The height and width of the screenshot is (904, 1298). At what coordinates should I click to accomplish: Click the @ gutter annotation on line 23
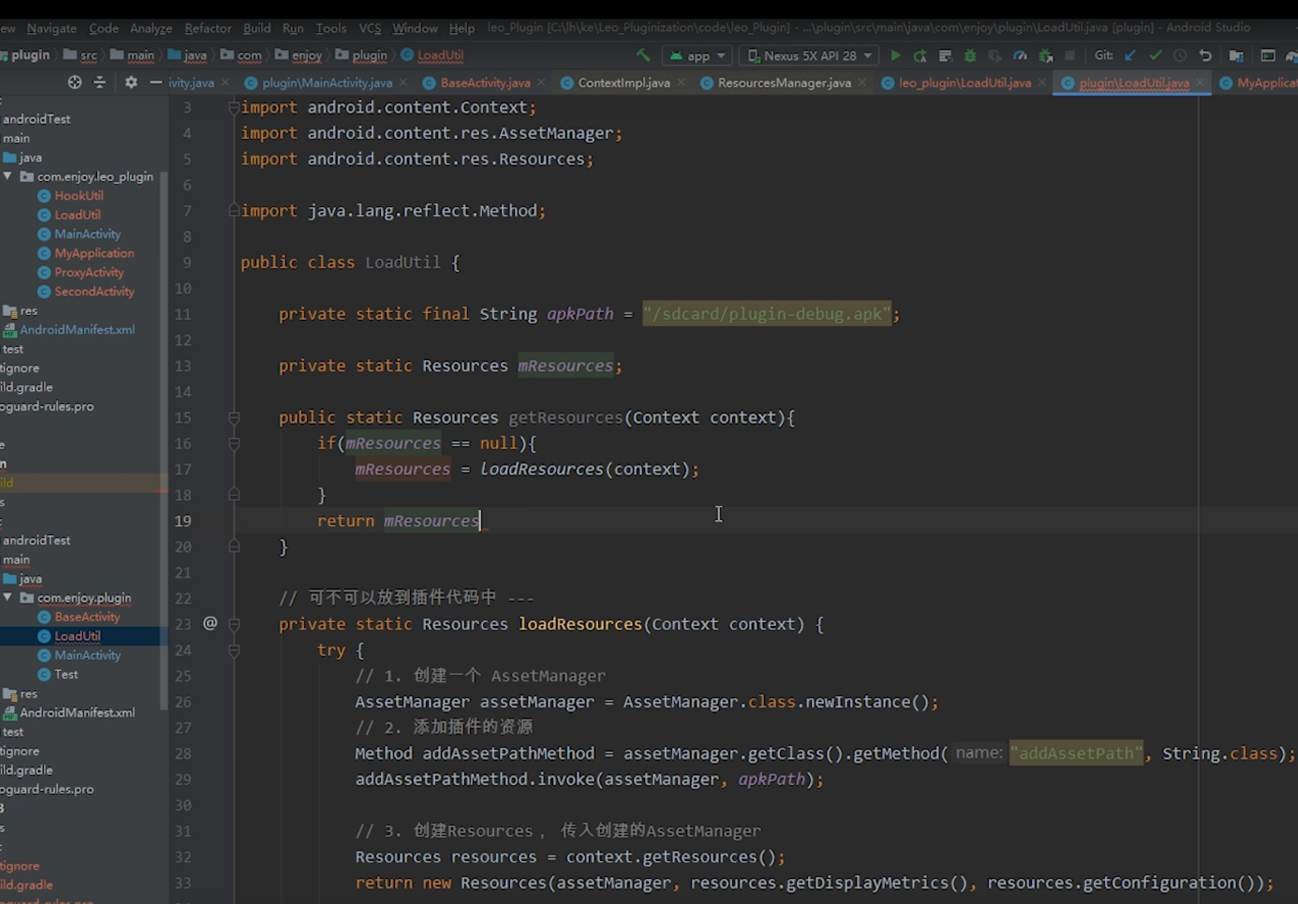[x=210, y=623]
